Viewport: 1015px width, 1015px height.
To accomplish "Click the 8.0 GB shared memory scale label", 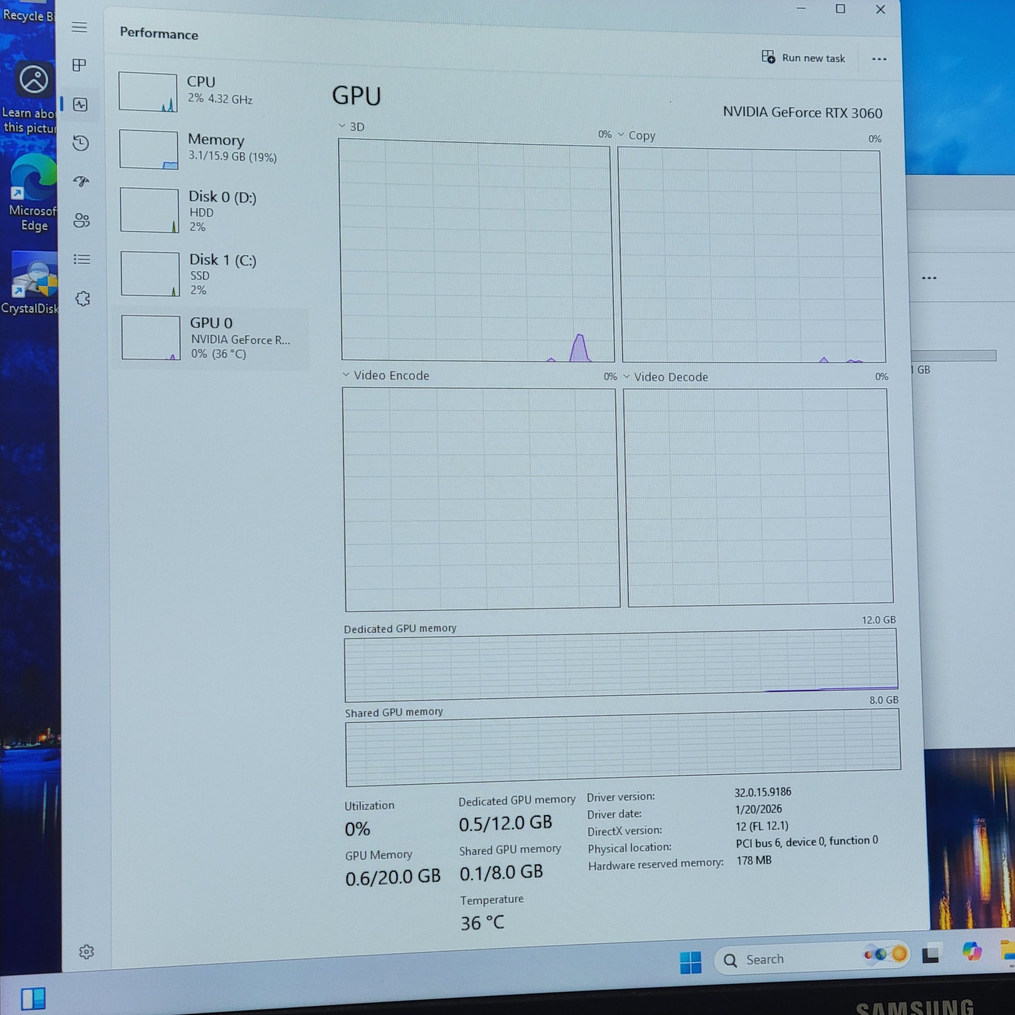I will click(x=884, y=700).
